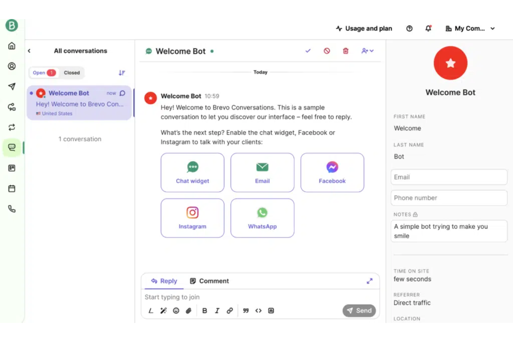Insert a block quote

[246, 311]
